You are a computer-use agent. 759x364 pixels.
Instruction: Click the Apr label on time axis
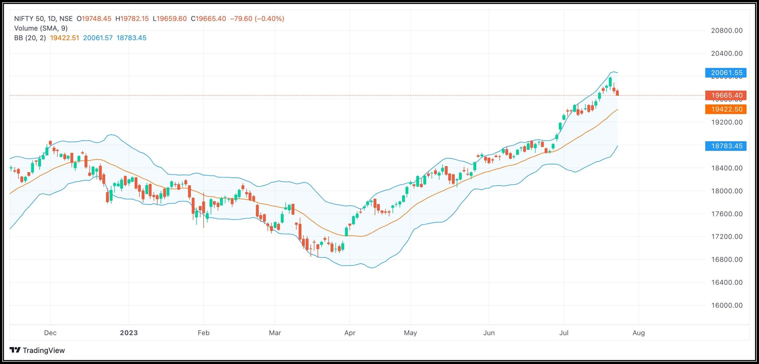(350, 333)
